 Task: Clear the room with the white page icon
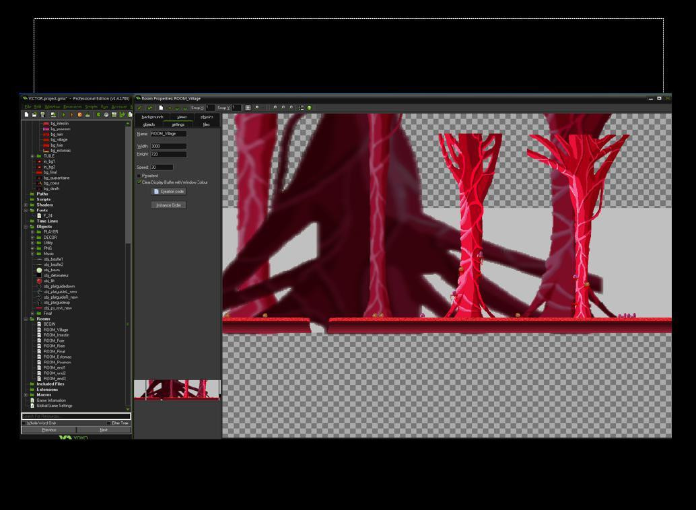[x=161, y=108]
